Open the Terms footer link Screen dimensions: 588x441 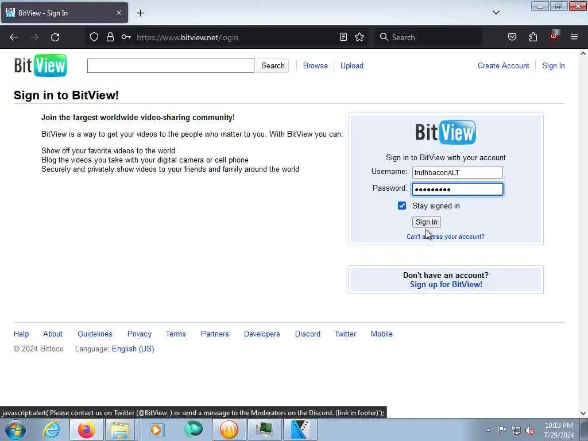[x=176, y=334]
